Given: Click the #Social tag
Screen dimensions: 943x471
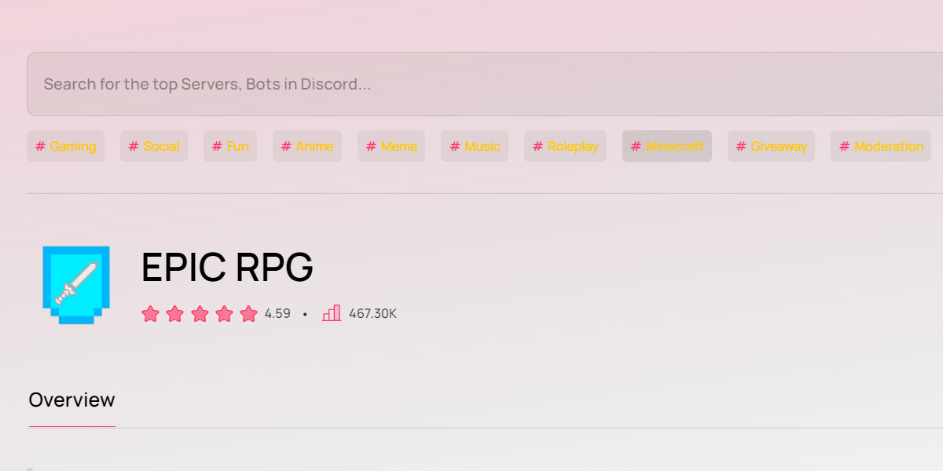Looking at the screenshot, I should [x=153, y=145].
